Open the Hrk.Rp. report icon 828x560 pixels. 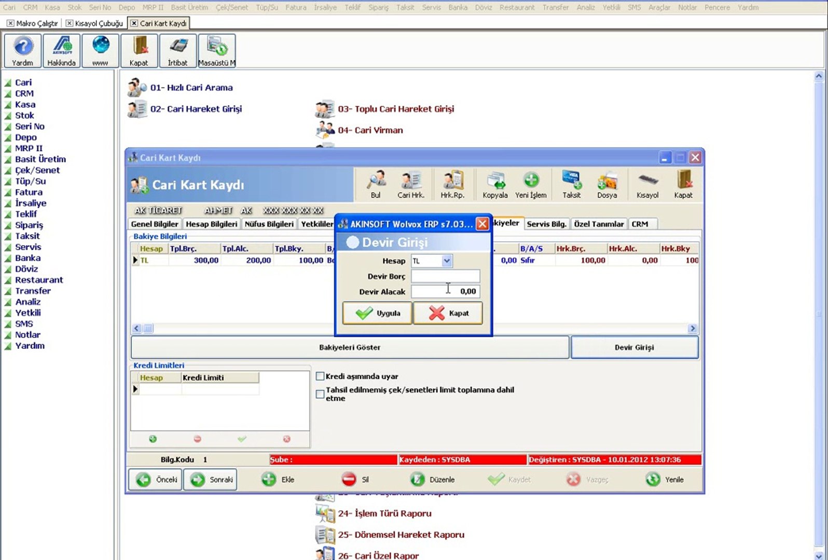pos(452,185)
